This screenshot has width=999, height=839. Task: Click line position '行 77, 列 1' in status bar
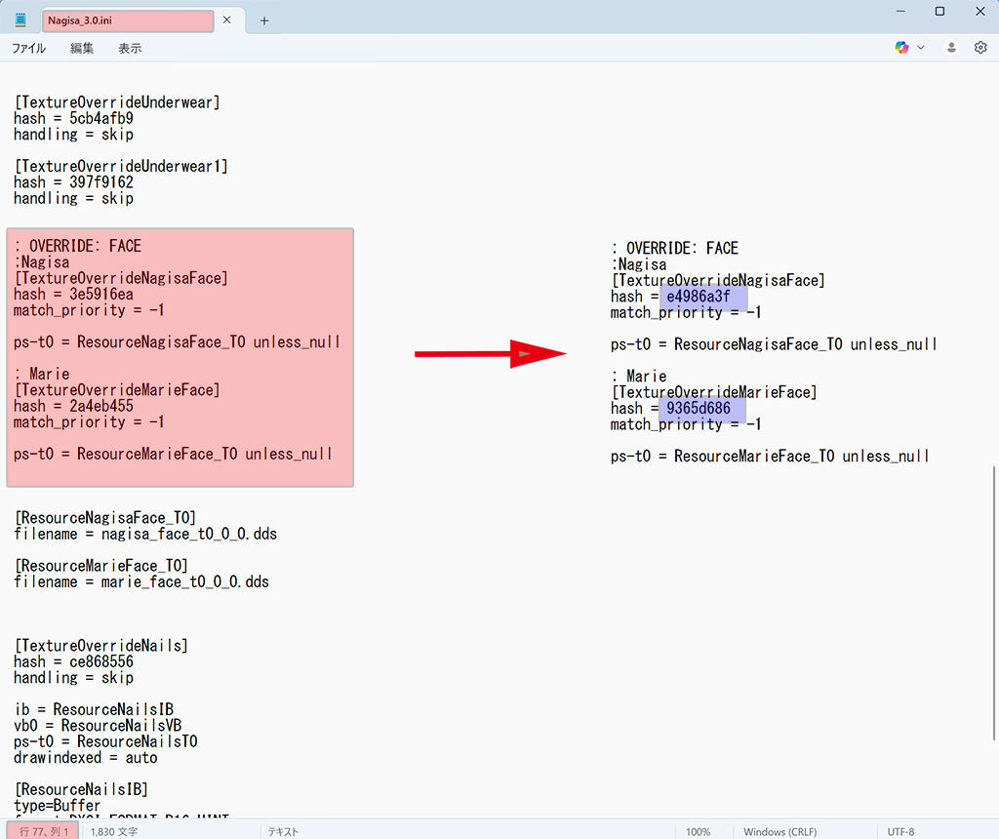pos(43,831)
